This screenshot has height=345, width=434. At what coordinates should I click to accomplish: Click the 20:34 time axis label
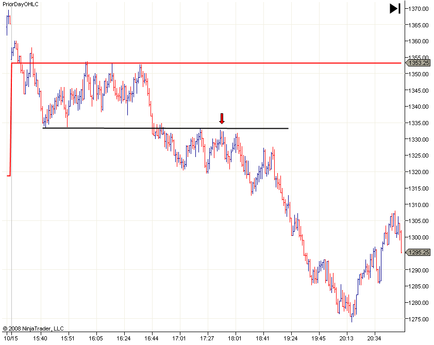374,338
